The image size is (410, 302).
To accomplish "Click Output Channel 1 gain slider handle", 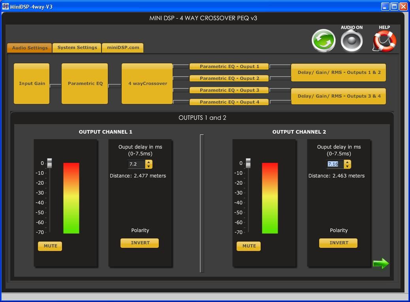I will coord(49,163).
